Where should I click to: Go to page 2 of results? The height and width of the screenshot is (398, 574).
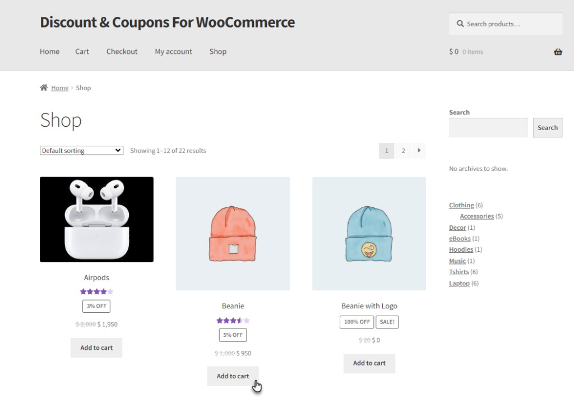pos(403,150)
